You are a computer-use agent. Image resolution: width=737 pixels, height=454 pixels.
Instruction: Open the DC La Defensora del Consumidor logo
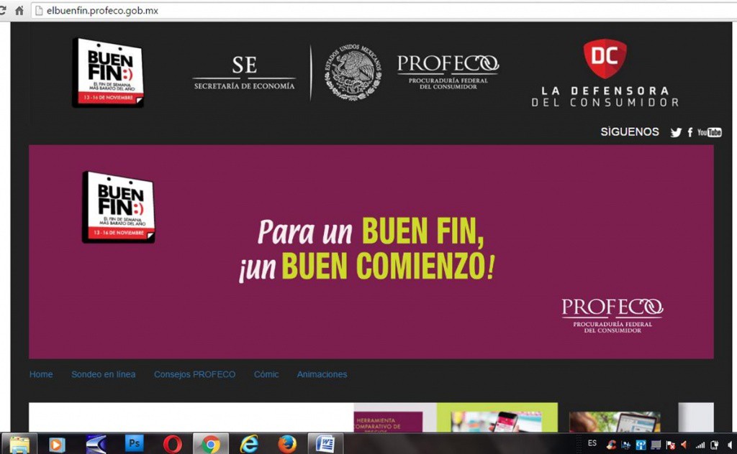[x=605, y=73]
